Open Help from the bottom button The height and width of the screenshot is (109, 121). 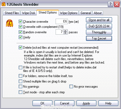tap(108, 103)
